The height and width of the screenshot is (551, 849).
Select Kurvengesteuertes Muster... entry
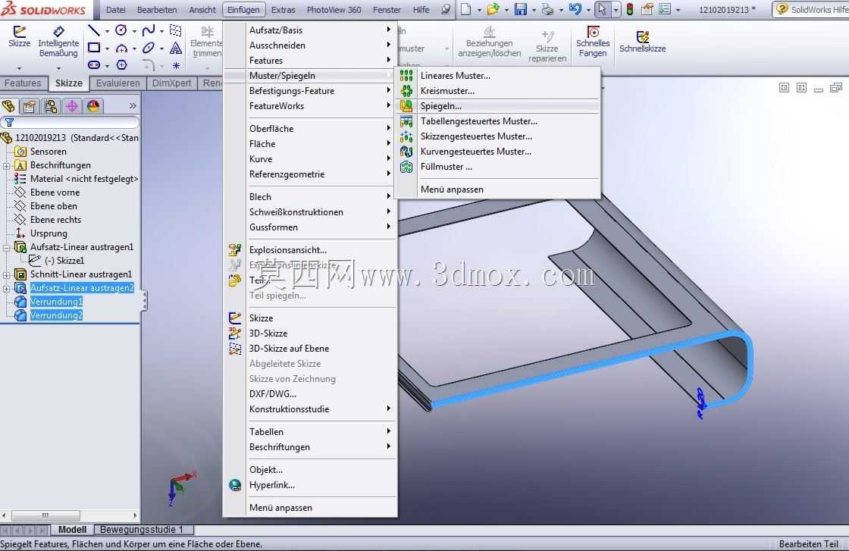pos(498,152)
